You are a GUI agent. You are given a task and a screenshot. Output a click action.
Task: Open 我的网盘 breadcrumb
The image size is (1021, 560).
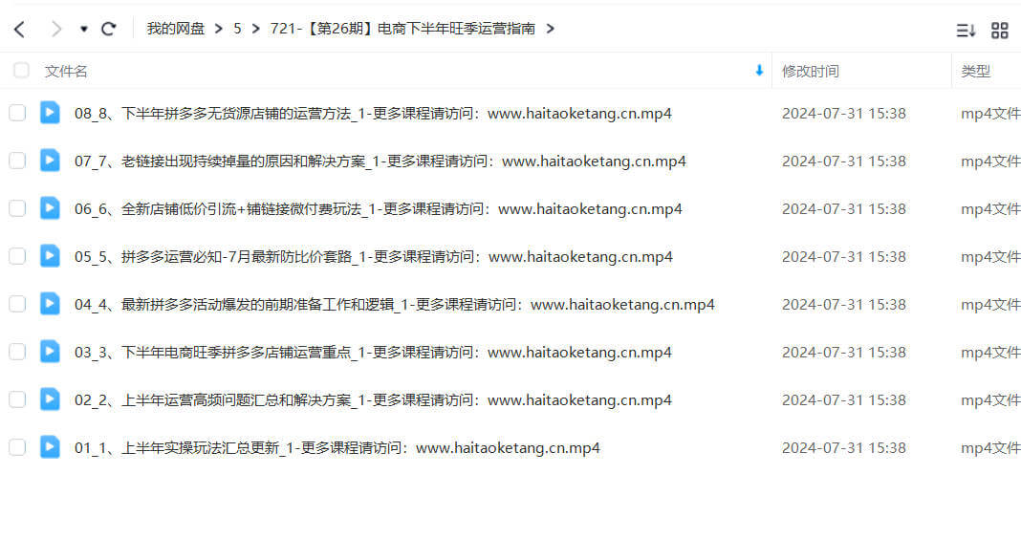[x=175, y=29]
